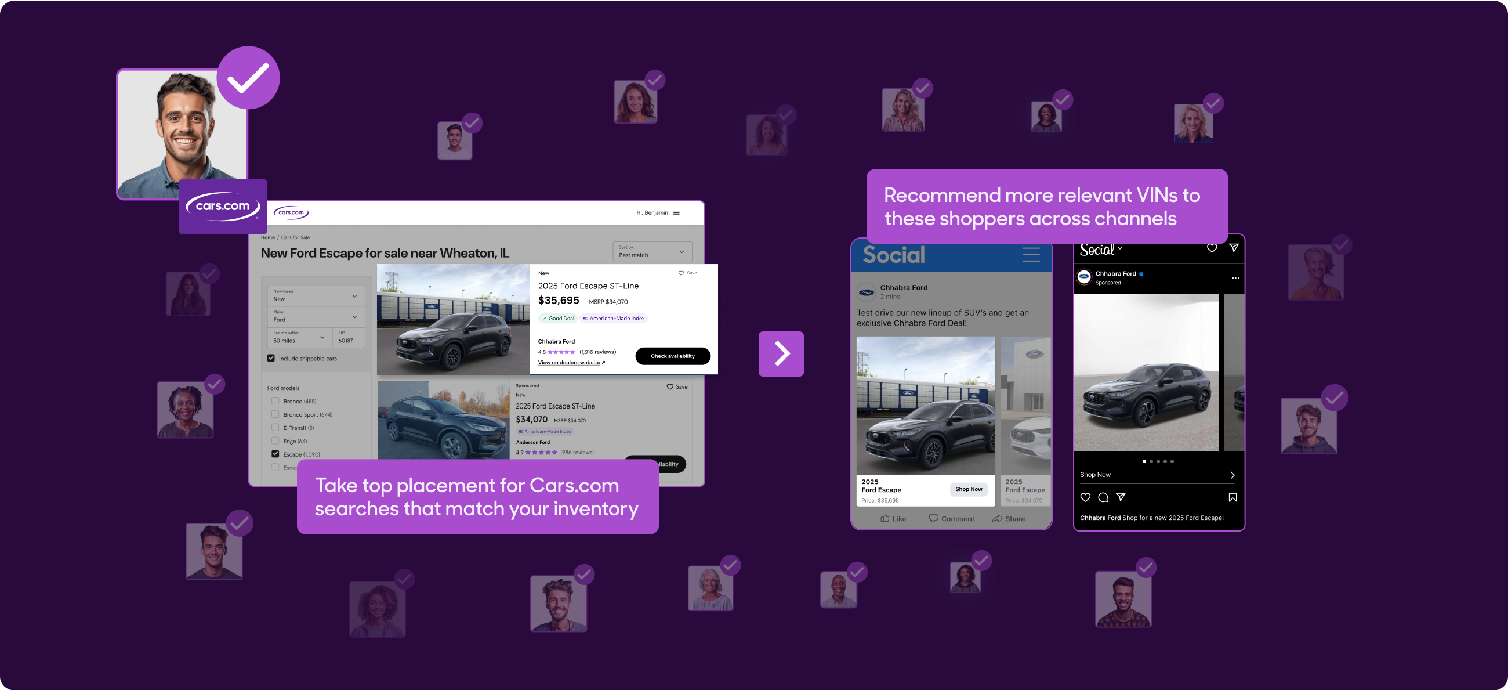Click the carousel dots under the dark Social photo
Image resolution: width=1508 pixels, height=690 pixels.
[1158, 461]
